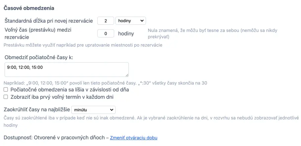
Task: Click the "hodiny" unit text beside the break field
Action: pyautogui.click(x=126, y=33)
